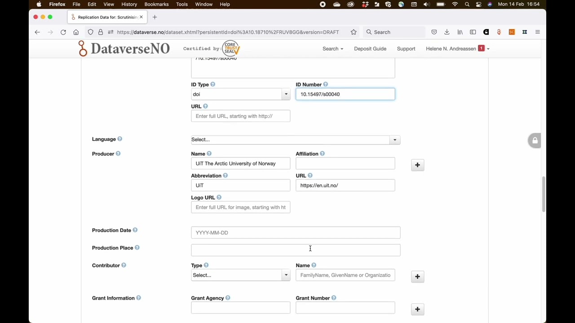This screenshot has height=323, width=575.
Task: Show Producer section help icon
Action: click(118, 153)
